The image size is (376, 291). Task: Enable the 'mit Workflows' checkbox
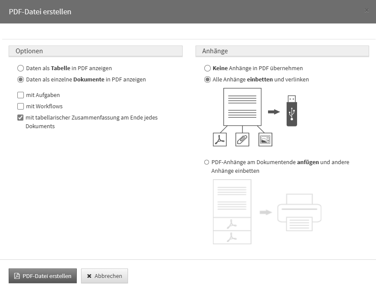point(20,107)
